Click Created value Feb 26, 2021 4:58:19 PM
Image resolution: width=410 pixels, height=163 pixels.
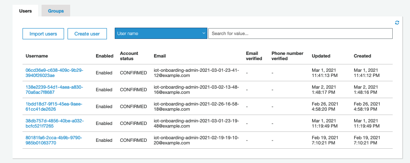pyautogui.click(x=367, y=106)
